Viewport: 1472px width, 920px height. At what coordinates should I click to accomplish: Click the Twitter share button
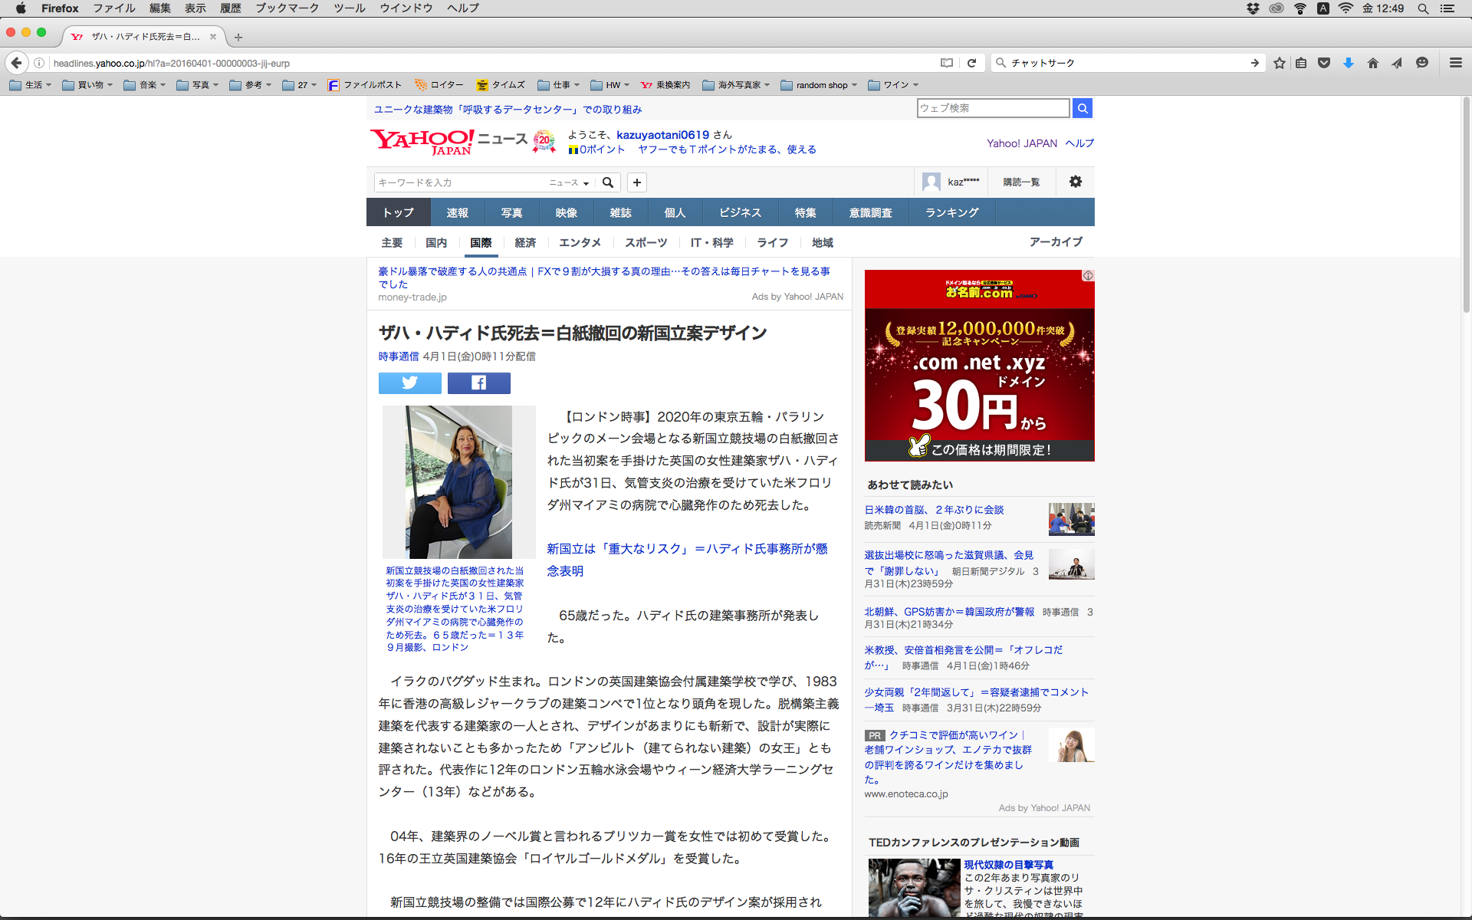click(409, 383)
